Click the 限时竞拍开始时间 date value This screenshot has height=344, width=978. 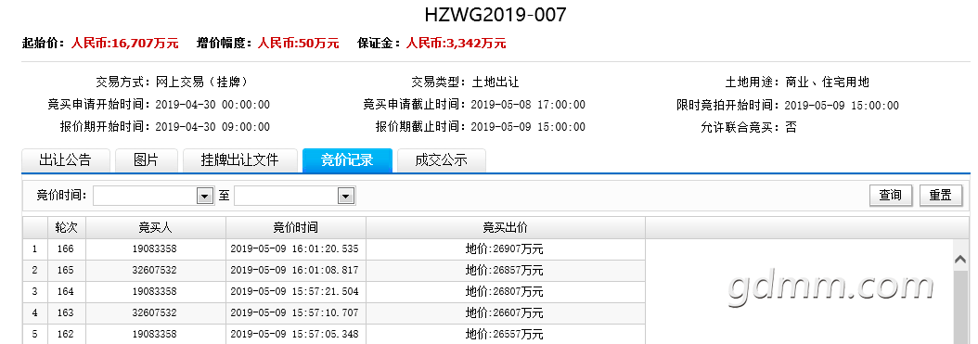842,106
